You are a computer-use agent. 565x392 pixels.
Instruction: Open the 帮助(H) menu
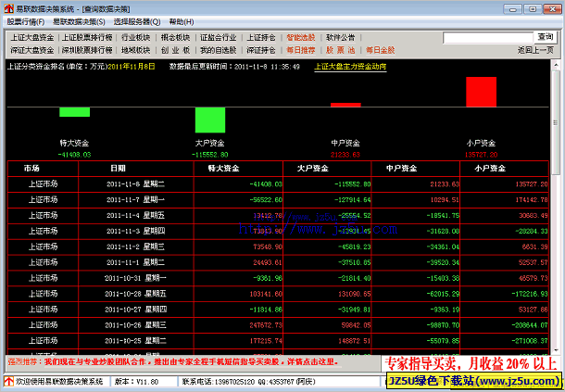pos(182,22)
